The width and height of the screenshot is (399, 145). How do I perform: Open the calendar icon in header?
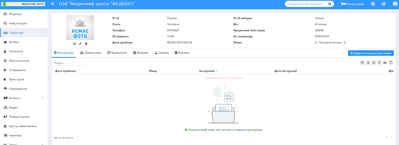(x=373, y=4)
